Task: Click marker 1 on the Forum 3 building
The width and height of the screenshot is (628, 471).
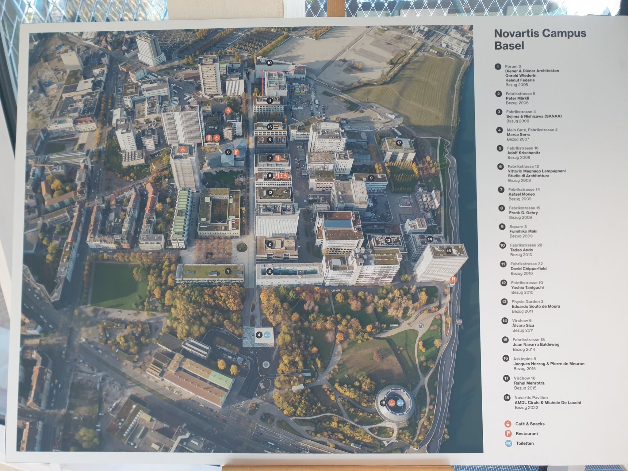Action: click(x=228, y=271)
